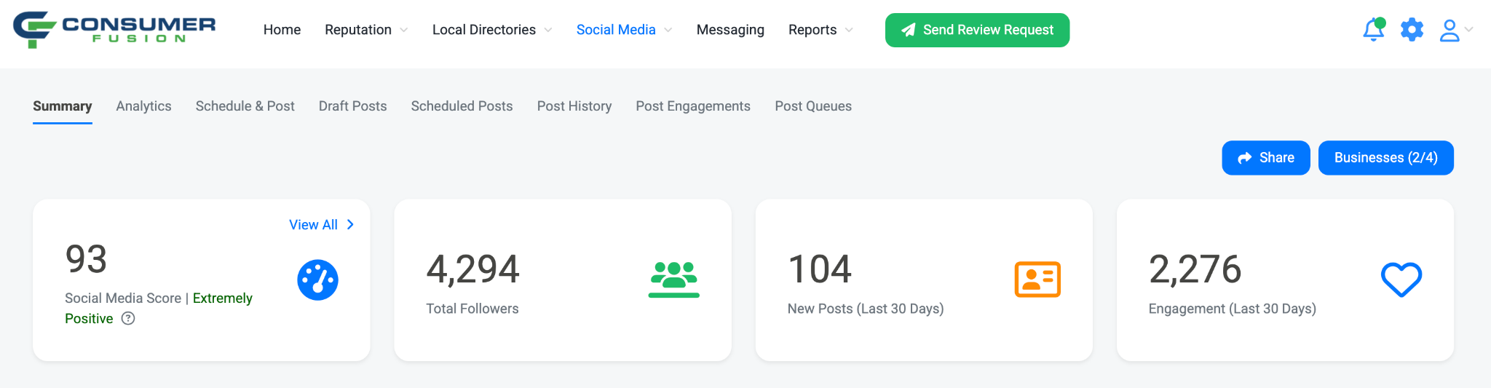The width and height of the screenshot is (1491, 388).
Task: Click the 93 social media score number
Action: tap(86, 259)
